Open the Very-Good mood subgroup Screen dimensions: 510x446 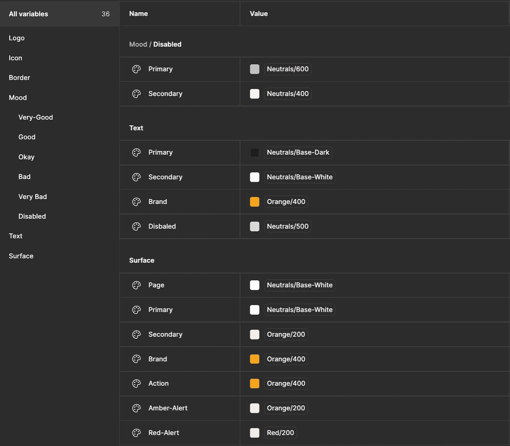[36, 117]
